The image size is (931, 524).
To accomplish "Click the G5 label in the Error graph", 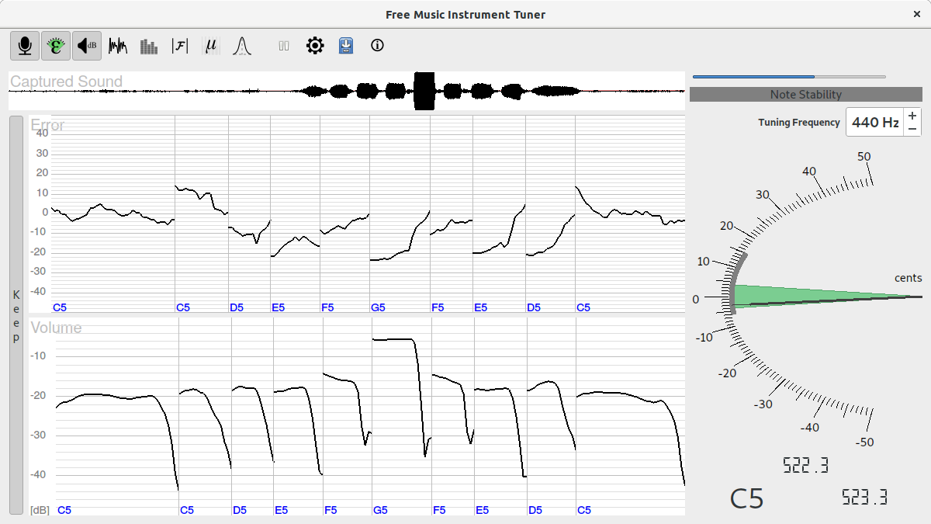I will [x=379, y=307].
